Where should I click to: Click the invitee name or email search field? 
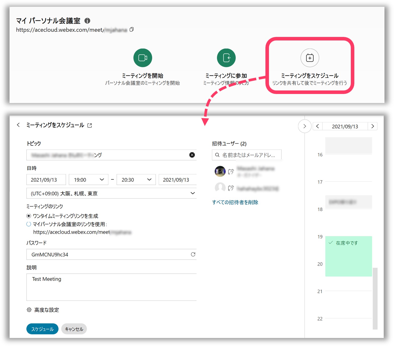(247, 155)
